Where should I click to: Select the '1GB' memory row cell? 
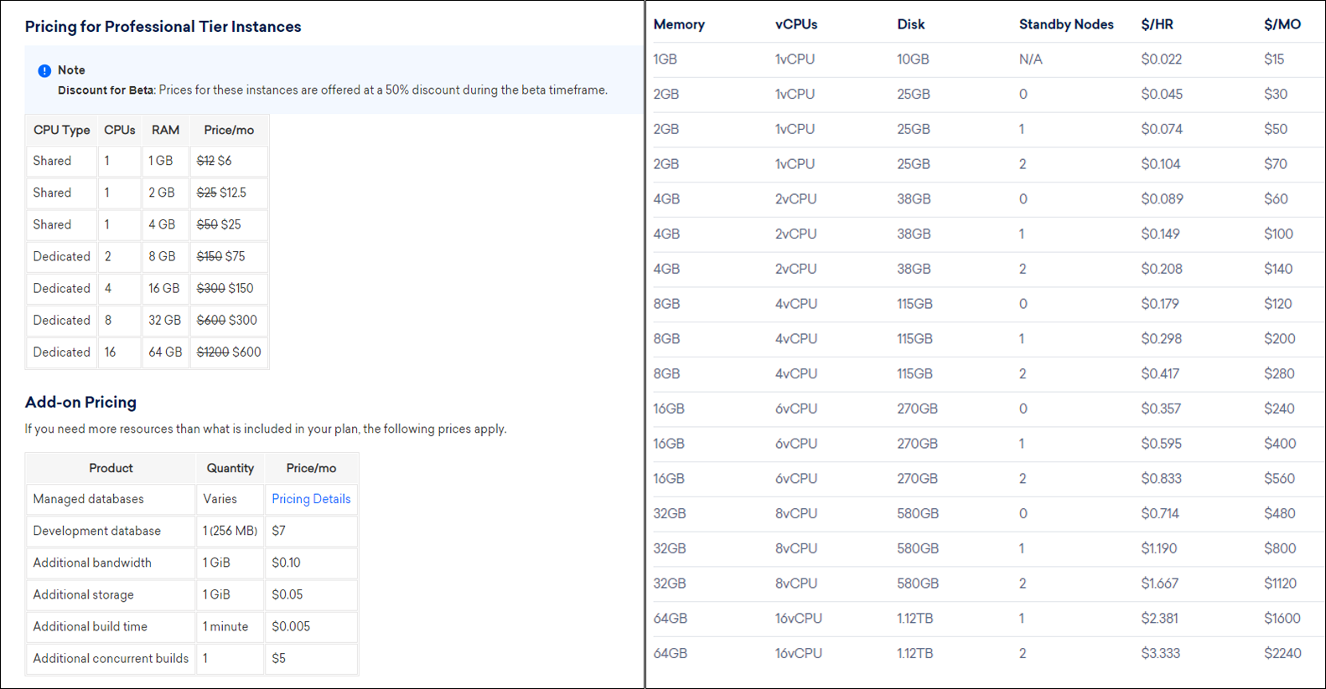pyautogui.click(x=665, y=59)
